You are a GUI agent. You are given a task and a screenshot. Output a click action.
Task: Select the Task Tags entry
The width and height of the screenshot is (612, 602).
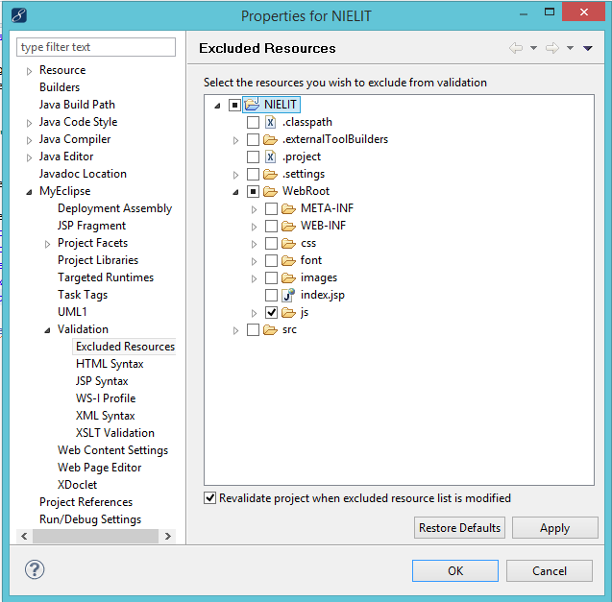pos(83,295)
